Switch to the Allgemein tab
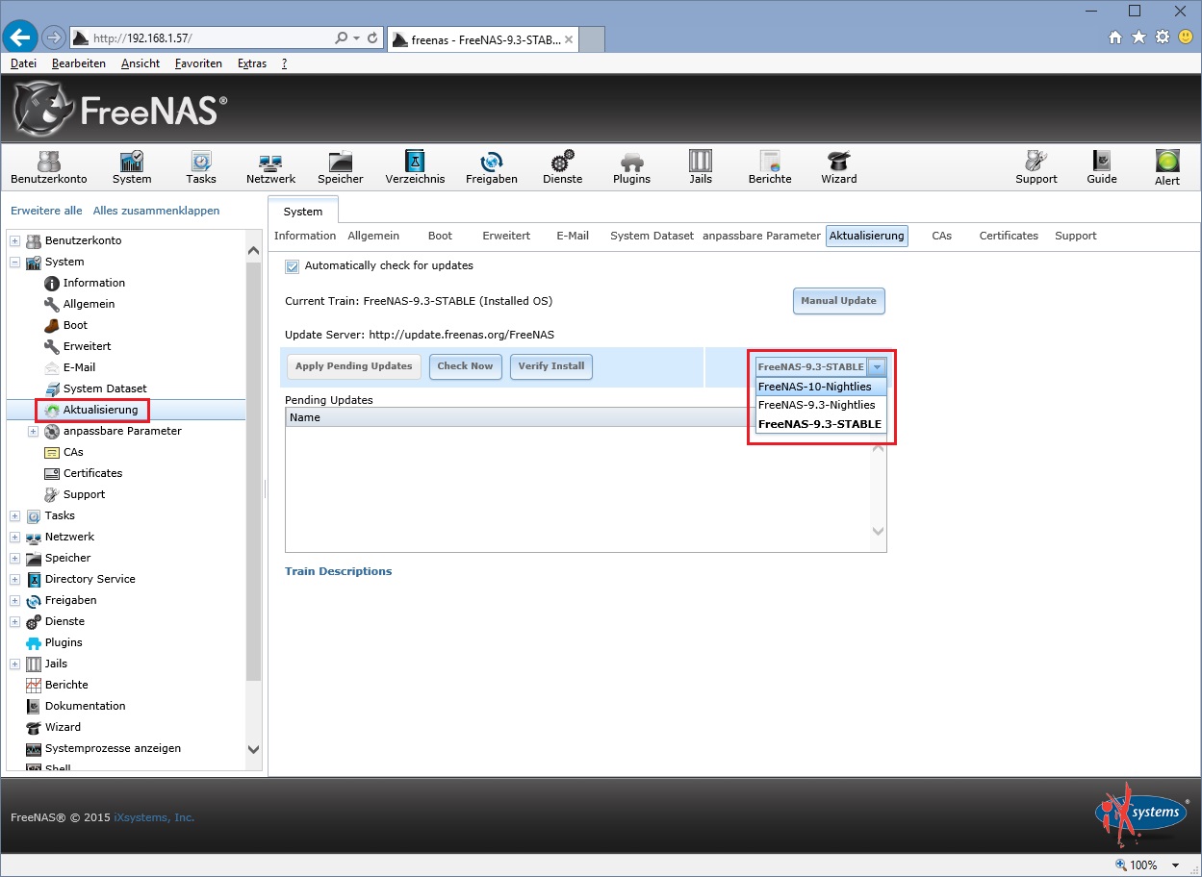 [372, 236]
